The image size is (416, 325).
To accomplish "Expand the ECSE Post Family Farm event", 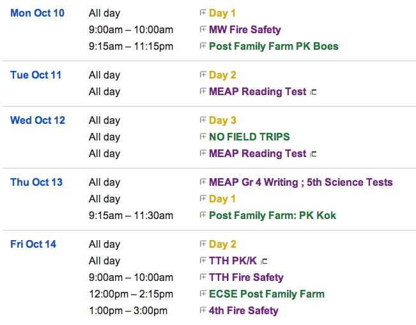I will point(203,293).
